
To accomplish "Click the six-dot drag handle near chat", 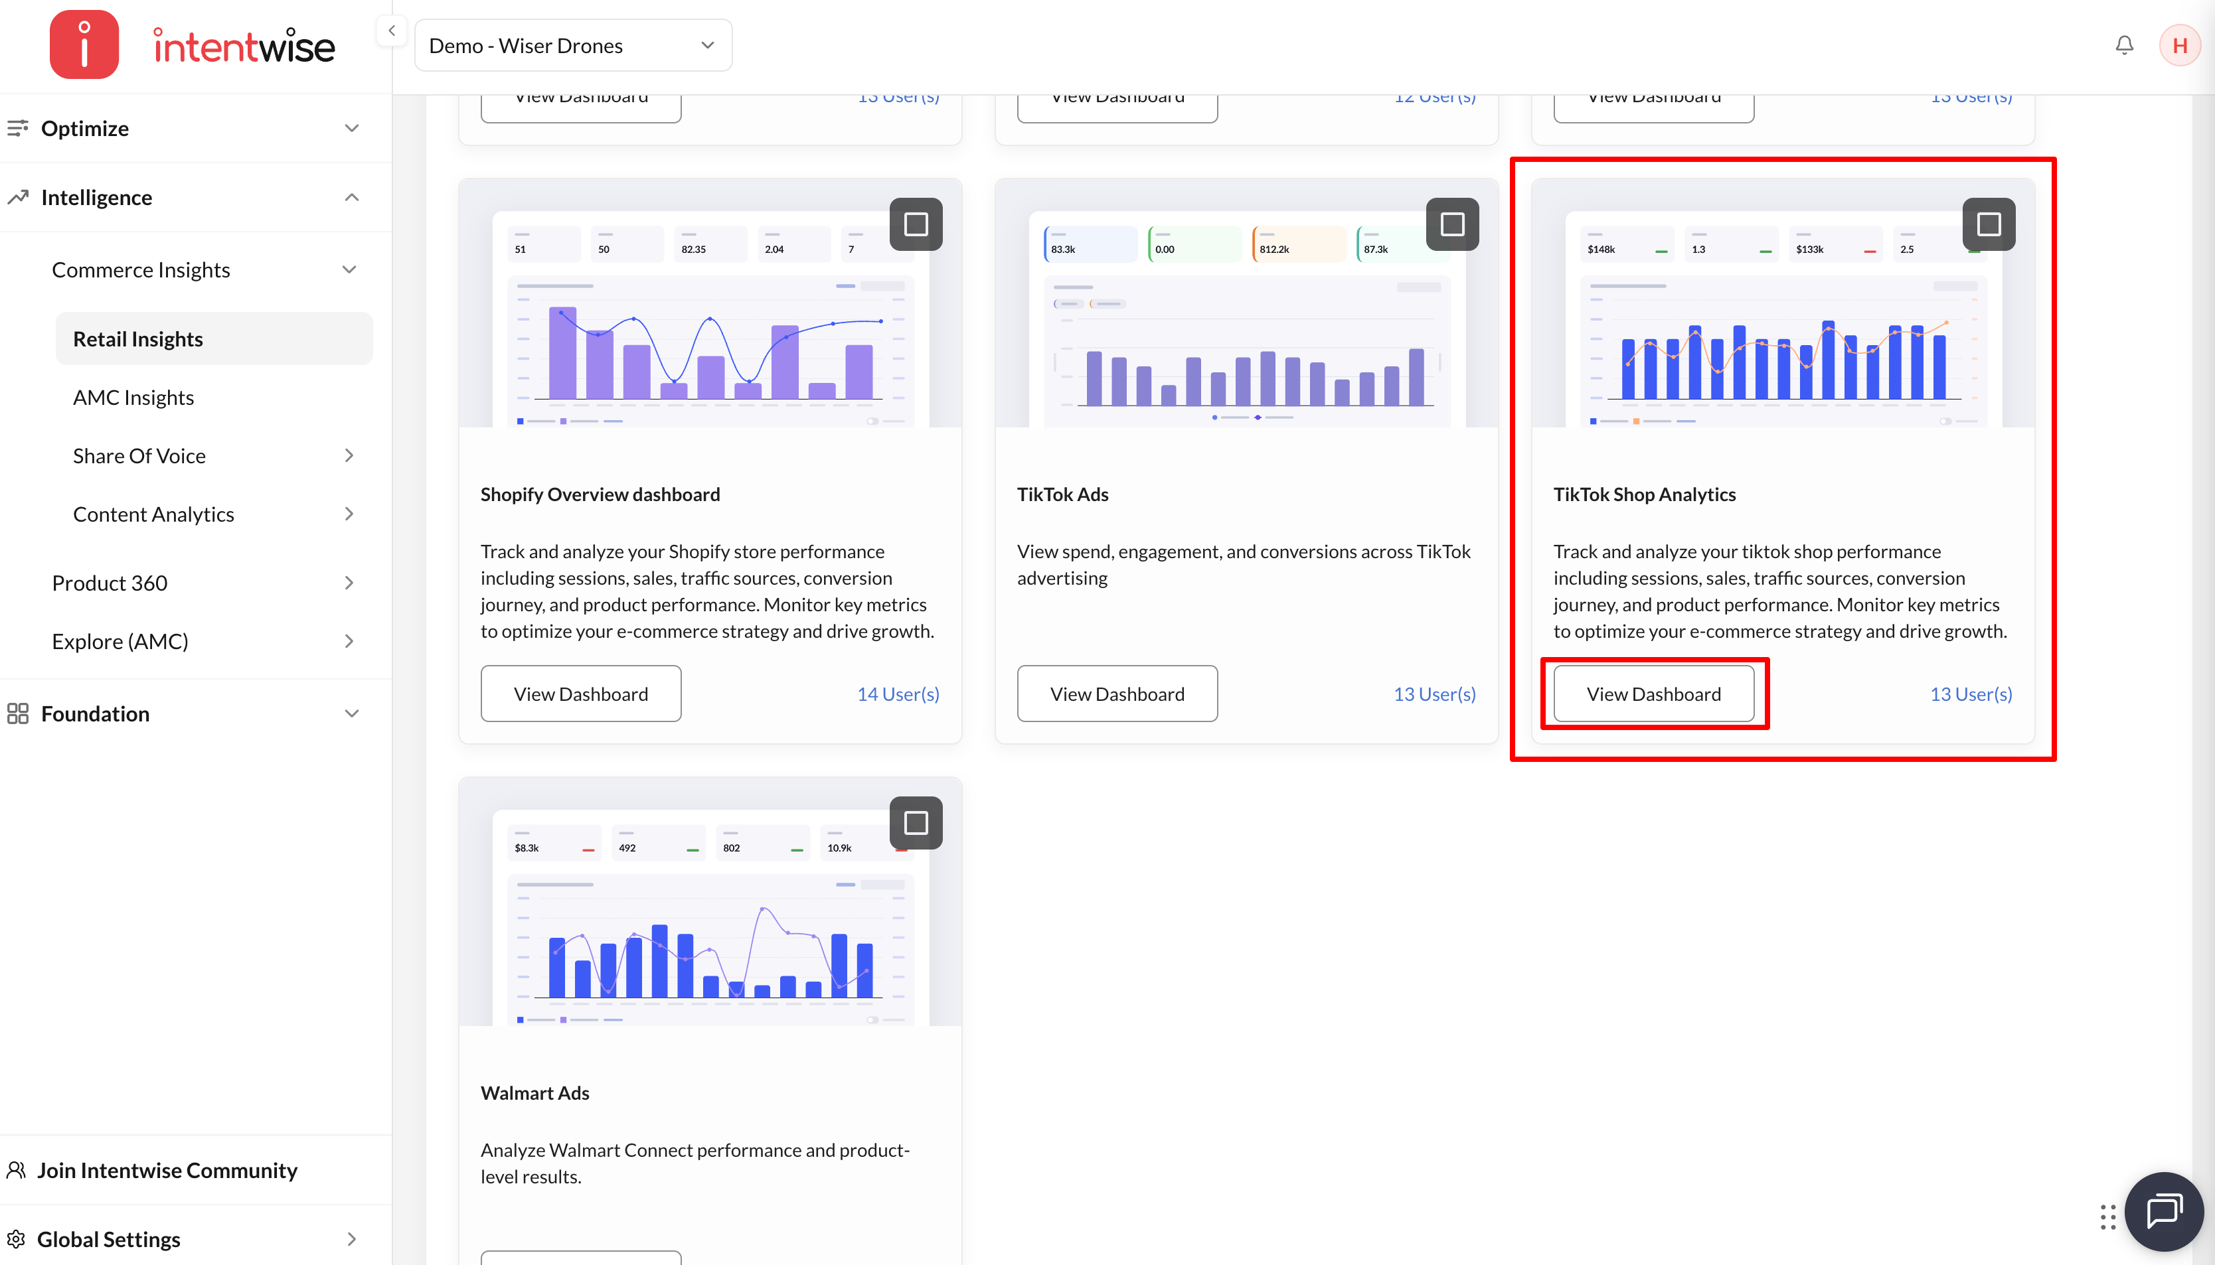I will tap(2108, 1217).
